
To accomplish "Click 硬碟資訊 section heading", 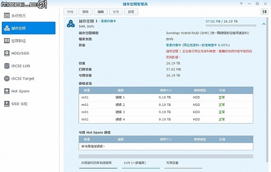I will (85, 83).
